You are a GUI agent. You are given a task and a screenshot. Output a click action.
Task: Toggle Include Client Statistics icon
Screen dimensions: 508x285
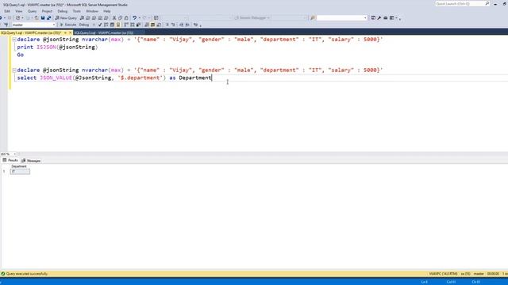138,25
